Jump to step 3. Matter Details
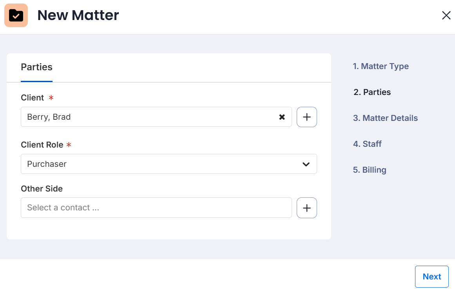Image resolution: width=455 pixels, height=292 pixels. coord(385,118)
